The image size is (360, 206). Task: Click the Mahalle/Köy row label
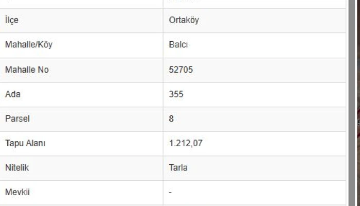pyautogui.click(x=28, y=45)
